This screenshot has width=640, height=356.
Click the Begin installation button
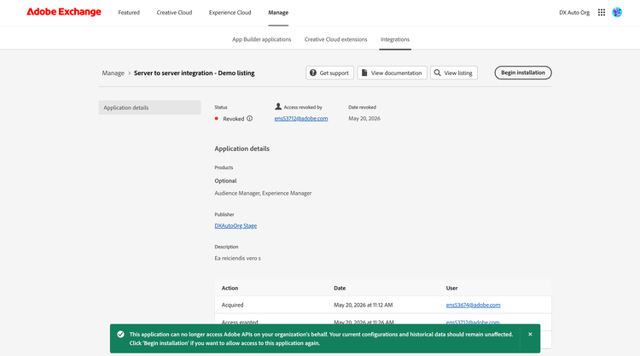coord(523,73)
